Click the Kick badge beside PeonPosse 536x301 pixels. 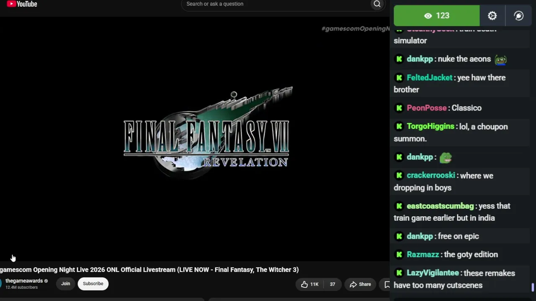click(399, 108)
